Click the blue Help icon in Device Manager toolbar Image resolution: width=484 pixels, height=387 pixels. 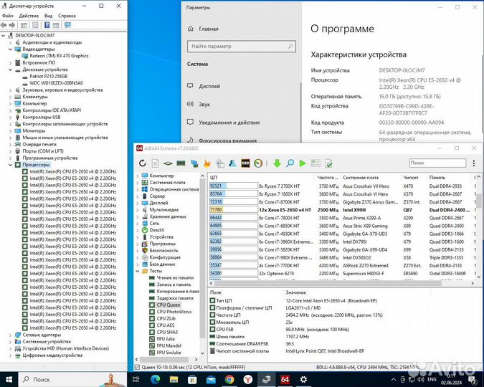click(x=47, y=25)
